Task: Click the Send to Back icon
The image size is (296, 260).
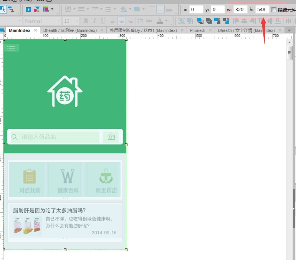Action: [x=208, y=21]
